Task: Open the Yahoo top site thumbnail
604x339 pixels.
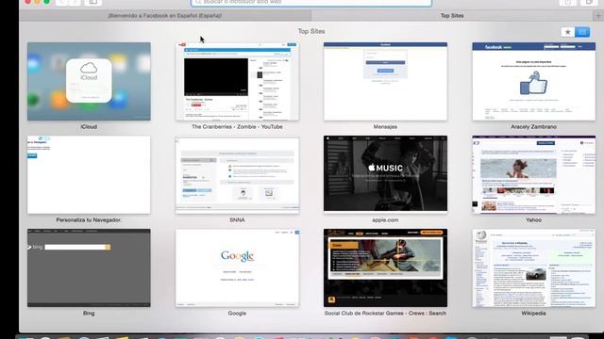Action: point(534,175)
